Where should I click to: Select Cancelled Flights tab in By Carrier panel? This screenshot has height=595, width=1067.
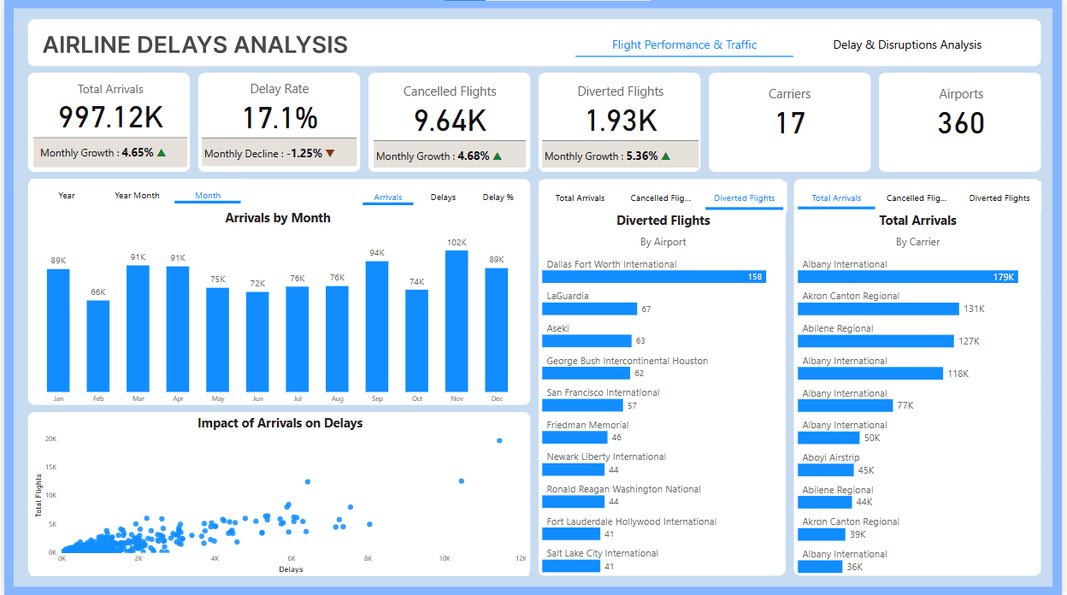point(917,198)
